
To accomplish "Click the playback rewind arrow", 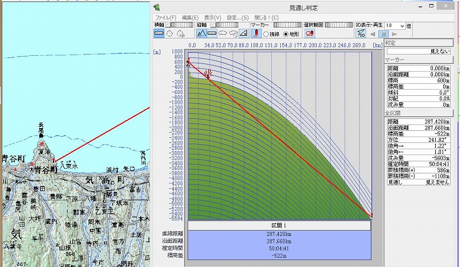I will pos(373,34).
